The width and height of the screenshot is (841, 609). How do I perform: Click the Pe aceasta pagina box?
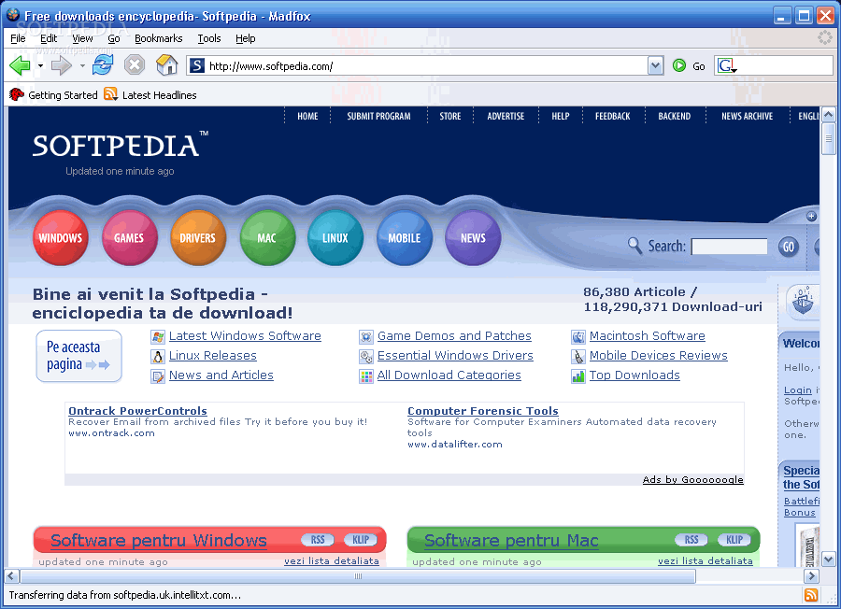[x=78, y=356]
